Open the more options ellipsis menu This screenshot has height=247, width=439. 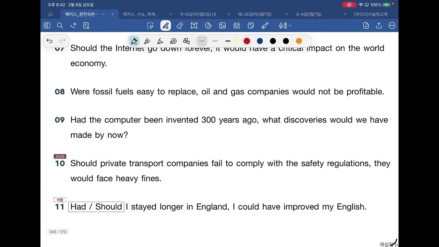click(392, 26)
